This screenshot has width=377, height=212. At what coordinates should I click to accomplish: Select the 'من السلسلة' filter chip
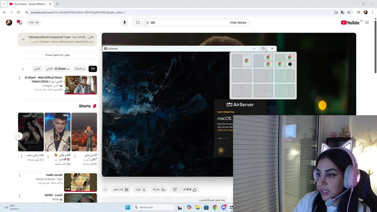coord(80,69)
